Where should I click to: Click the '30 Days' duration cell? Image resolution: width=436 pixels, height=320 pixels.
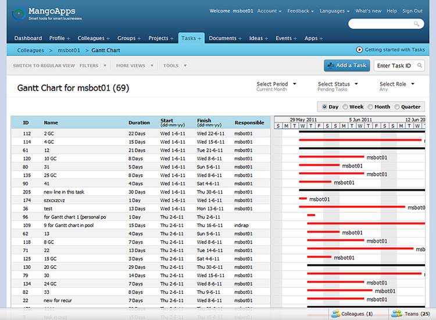pos(137,192)
